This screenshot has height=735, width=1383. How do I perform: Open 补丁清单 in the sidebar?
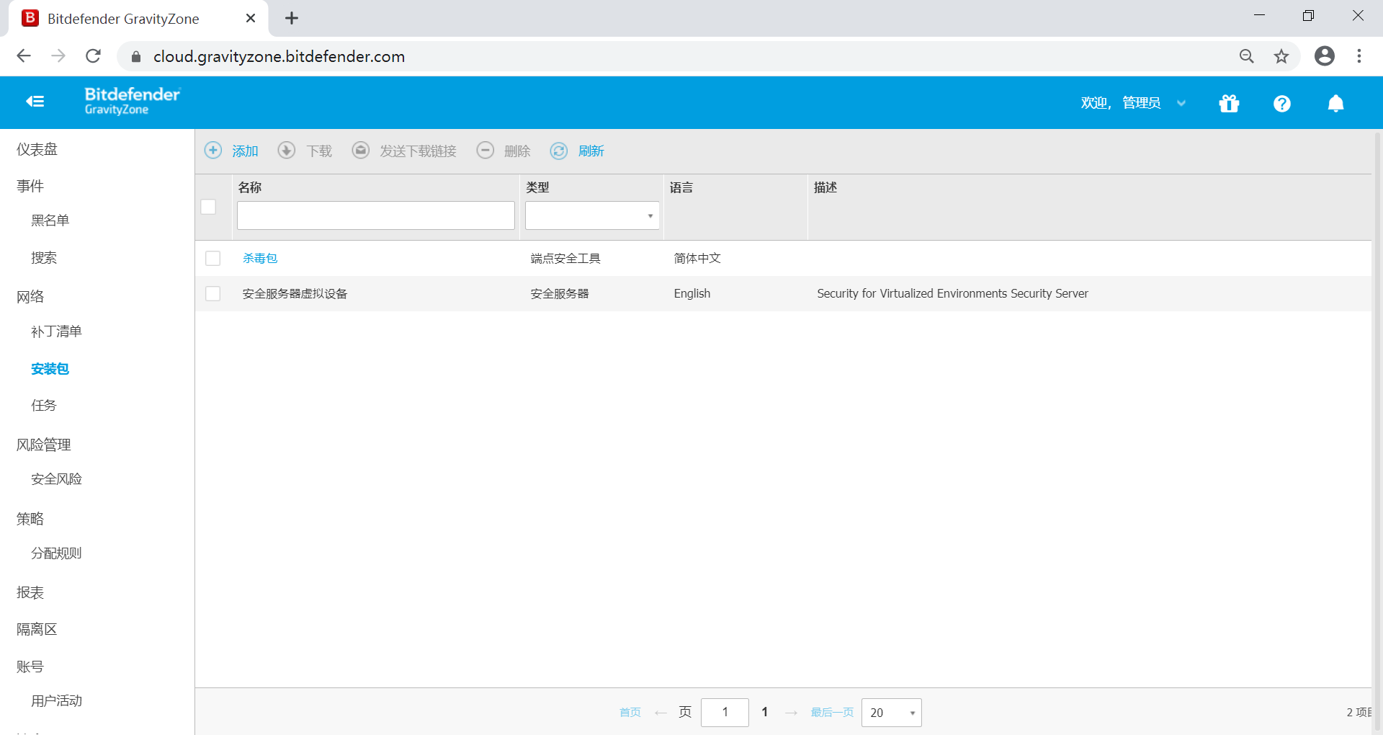tap(56, 331)
